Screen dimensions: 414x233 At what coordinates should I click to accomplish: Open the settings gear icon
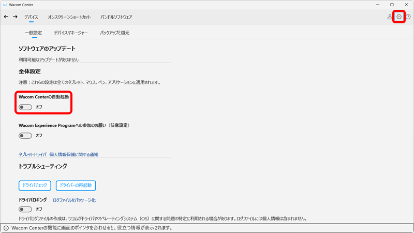click(x=399, y=17)
